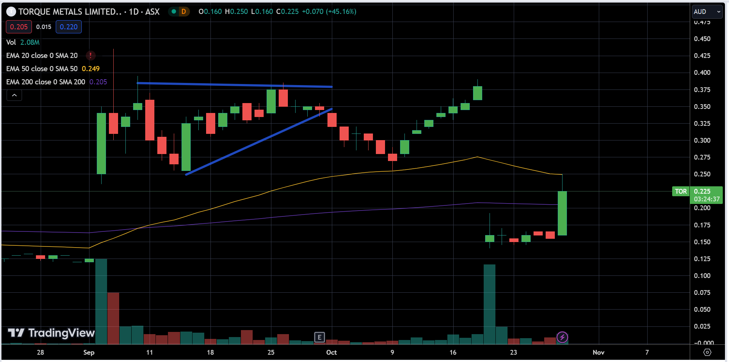Click the Nov date label on the time axis

click(598, 352)
